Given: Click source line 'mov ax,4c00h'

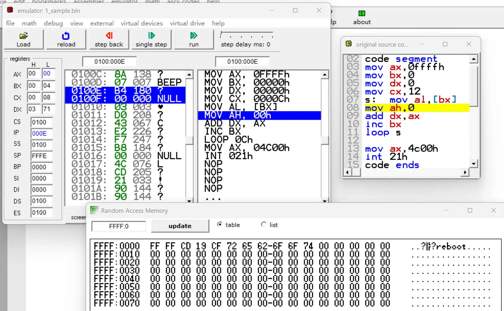Looking at the screenshot, I should [401, 149].
